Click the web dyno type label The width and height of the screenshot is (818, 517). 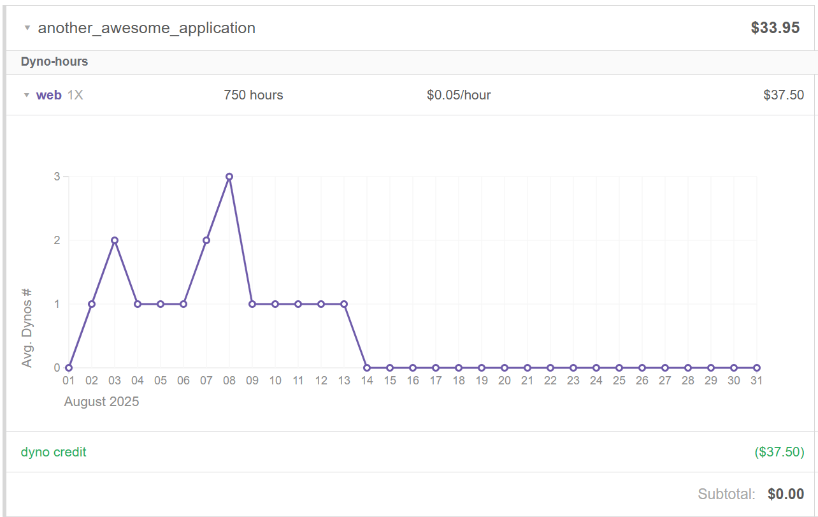49,95
